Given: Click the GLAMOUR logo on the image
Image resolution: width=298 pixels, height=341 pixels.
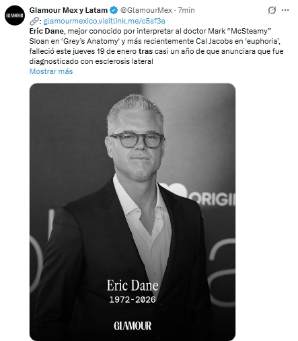Looking at the screenshot, I should click(133, 326).
